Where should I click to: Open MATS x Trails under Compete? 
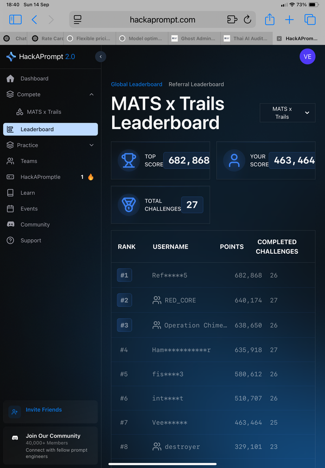44,112
